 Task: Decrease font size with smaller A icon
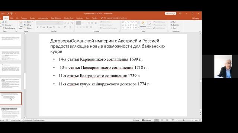[x=68, y=23]
